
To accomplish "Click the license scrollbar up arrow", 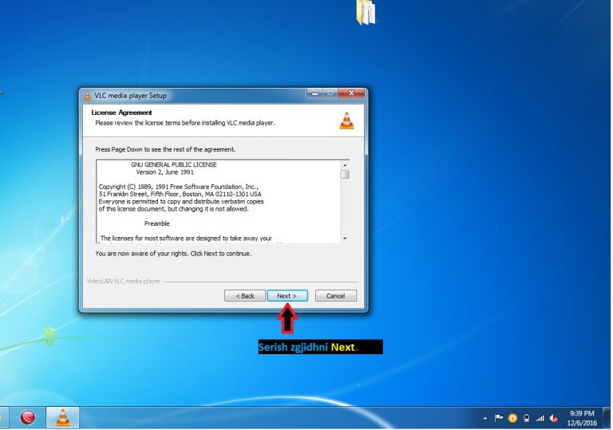I will 345,164.
